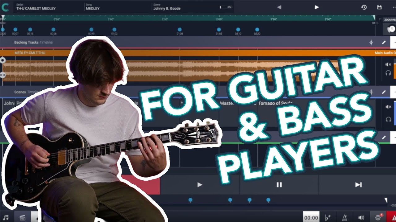This screenshot has height=222, width=396.
Task: Click the Zoom Reset button
Action: tap(390, 19)
